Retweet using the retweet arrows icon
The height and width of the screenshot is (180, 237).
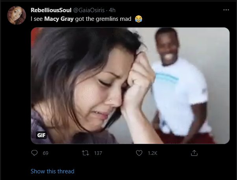coord(85,153)
